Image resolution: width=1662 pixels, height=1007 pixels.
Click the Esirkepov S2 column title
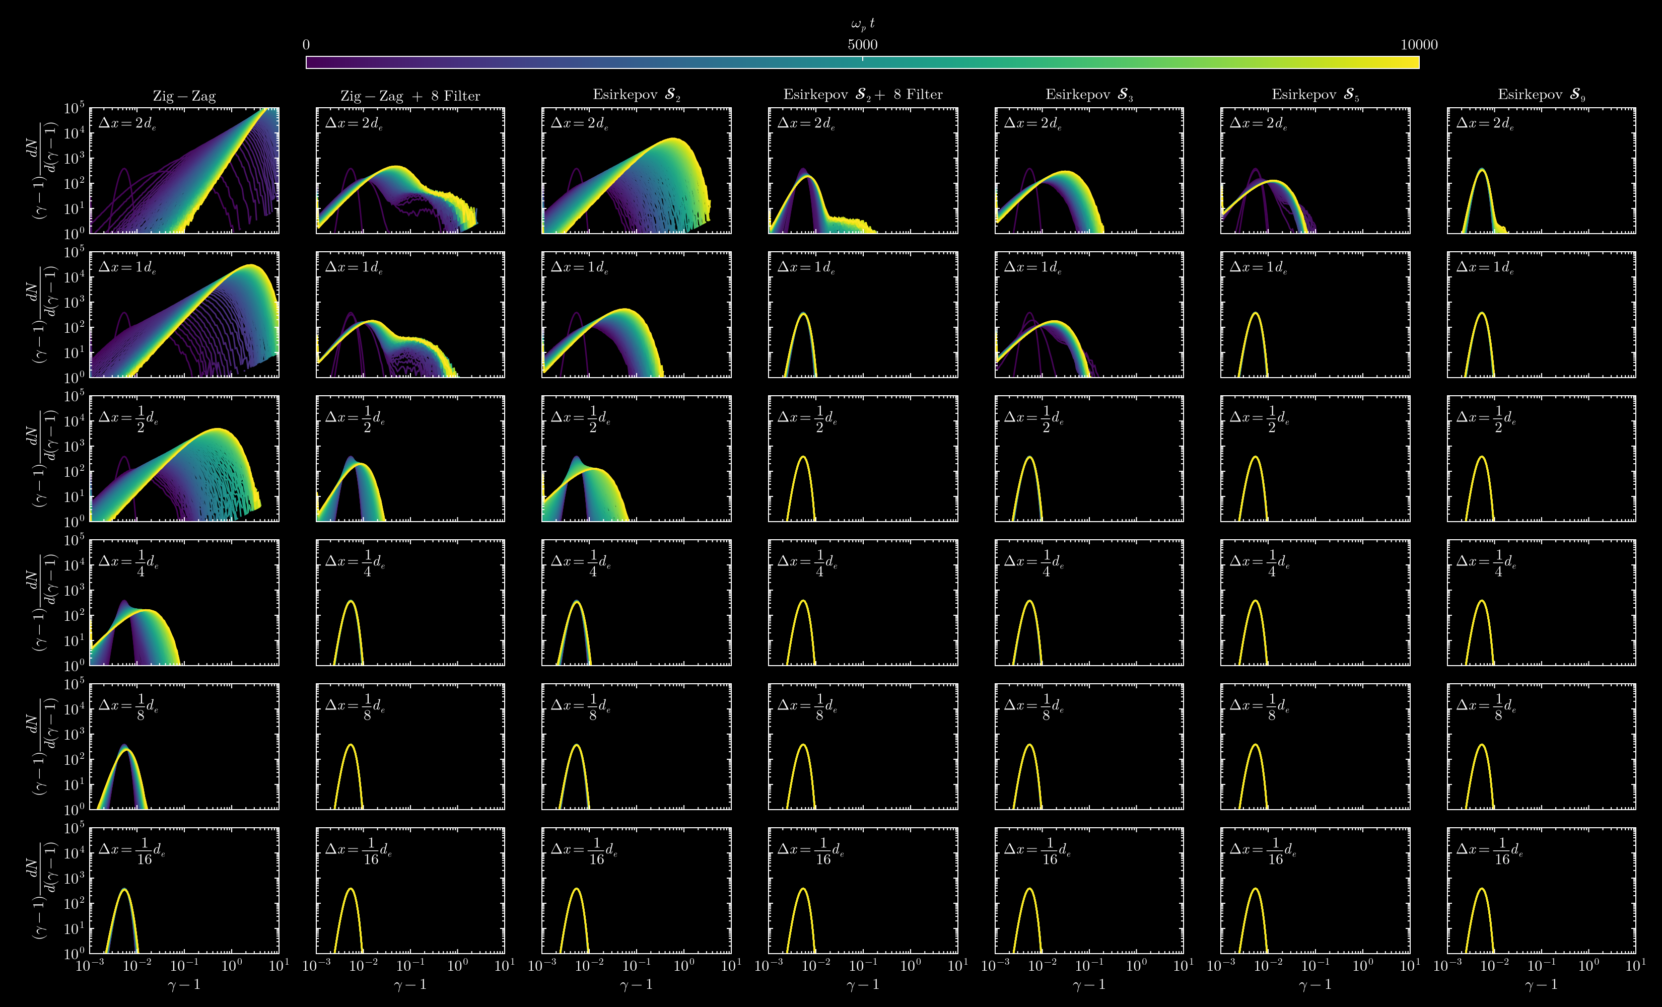636,95
